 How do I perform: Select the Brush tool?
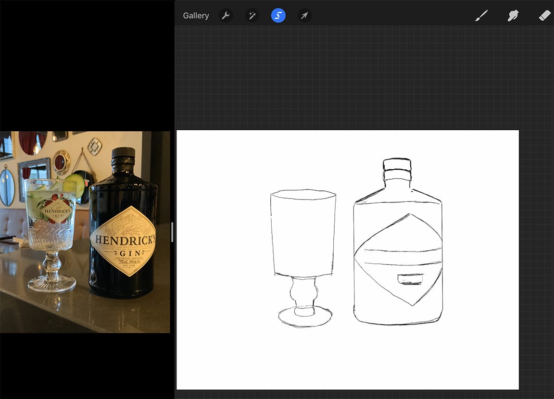481,15
